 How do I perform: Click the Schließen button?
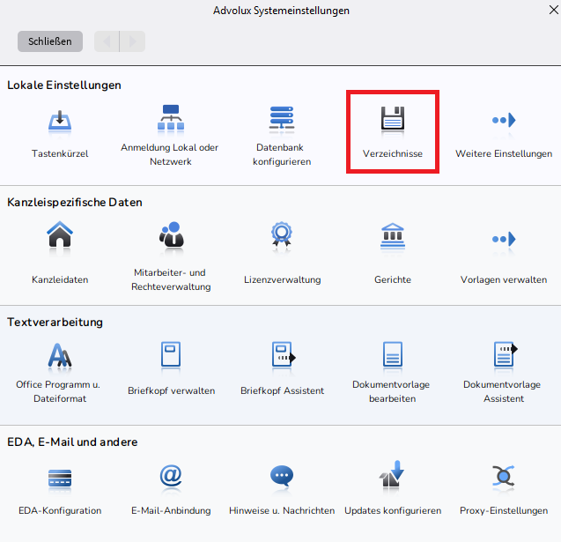pos(50,41)
